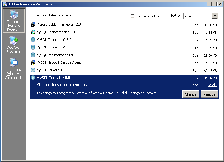Switch to Change or Remove Programs

point(14,20)
